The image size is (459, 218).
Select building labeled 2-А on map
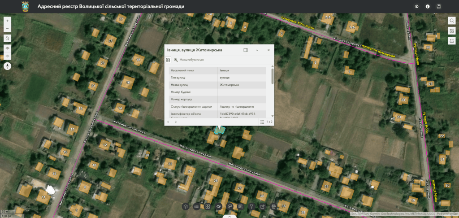pos(328,18)
